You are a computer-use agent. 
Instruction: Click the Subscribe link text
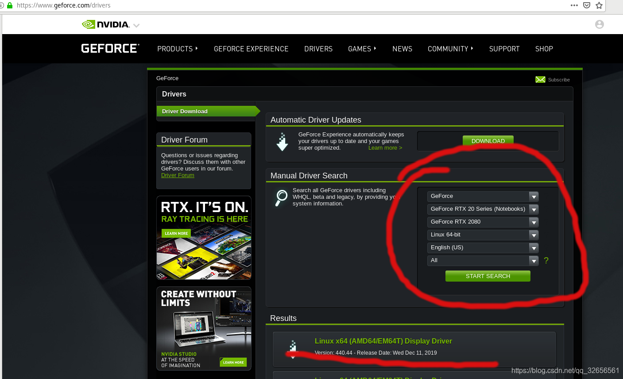point(559,80)
